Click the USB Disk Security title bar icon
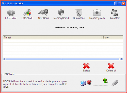Viewport: 127px width, 93px height. pyautogui.click(x=3, y=3)
